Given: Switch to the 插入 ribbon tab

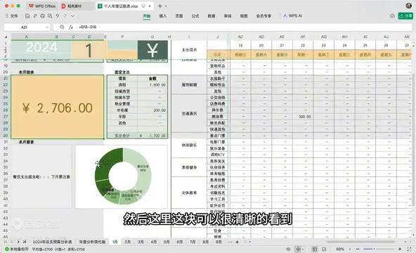Looking at the screenshot, I should click(163, 16).
